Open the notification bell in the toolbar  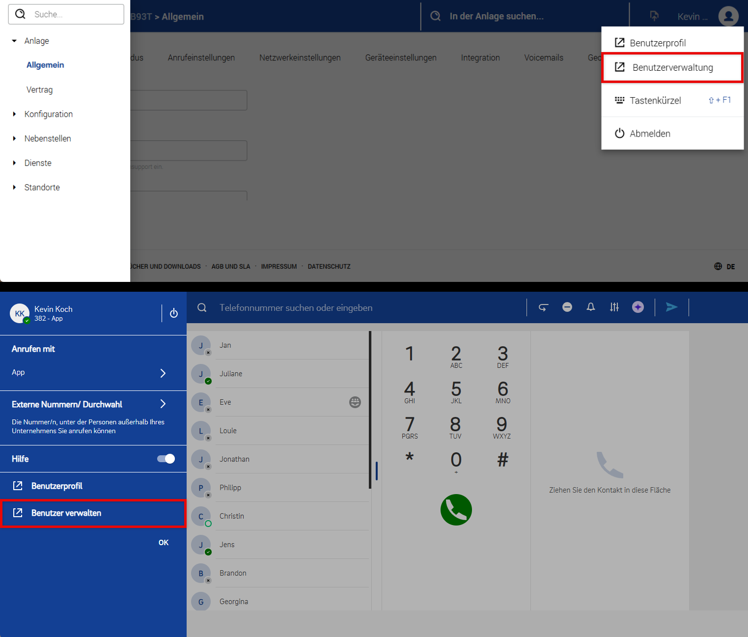(591, 307)
